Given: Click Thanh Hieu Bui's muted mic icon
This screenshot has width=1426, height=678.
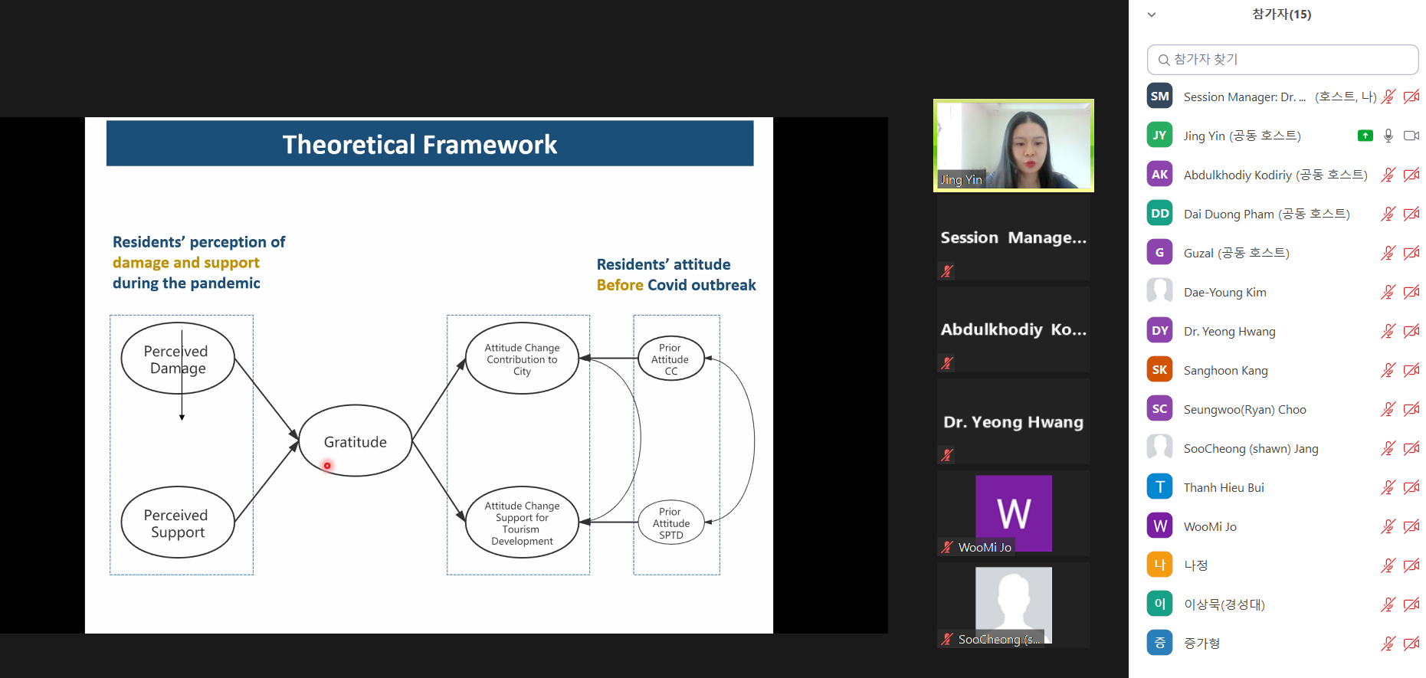Looking at the screenshot, I should pyautogui.click(x=1388, y=487).
